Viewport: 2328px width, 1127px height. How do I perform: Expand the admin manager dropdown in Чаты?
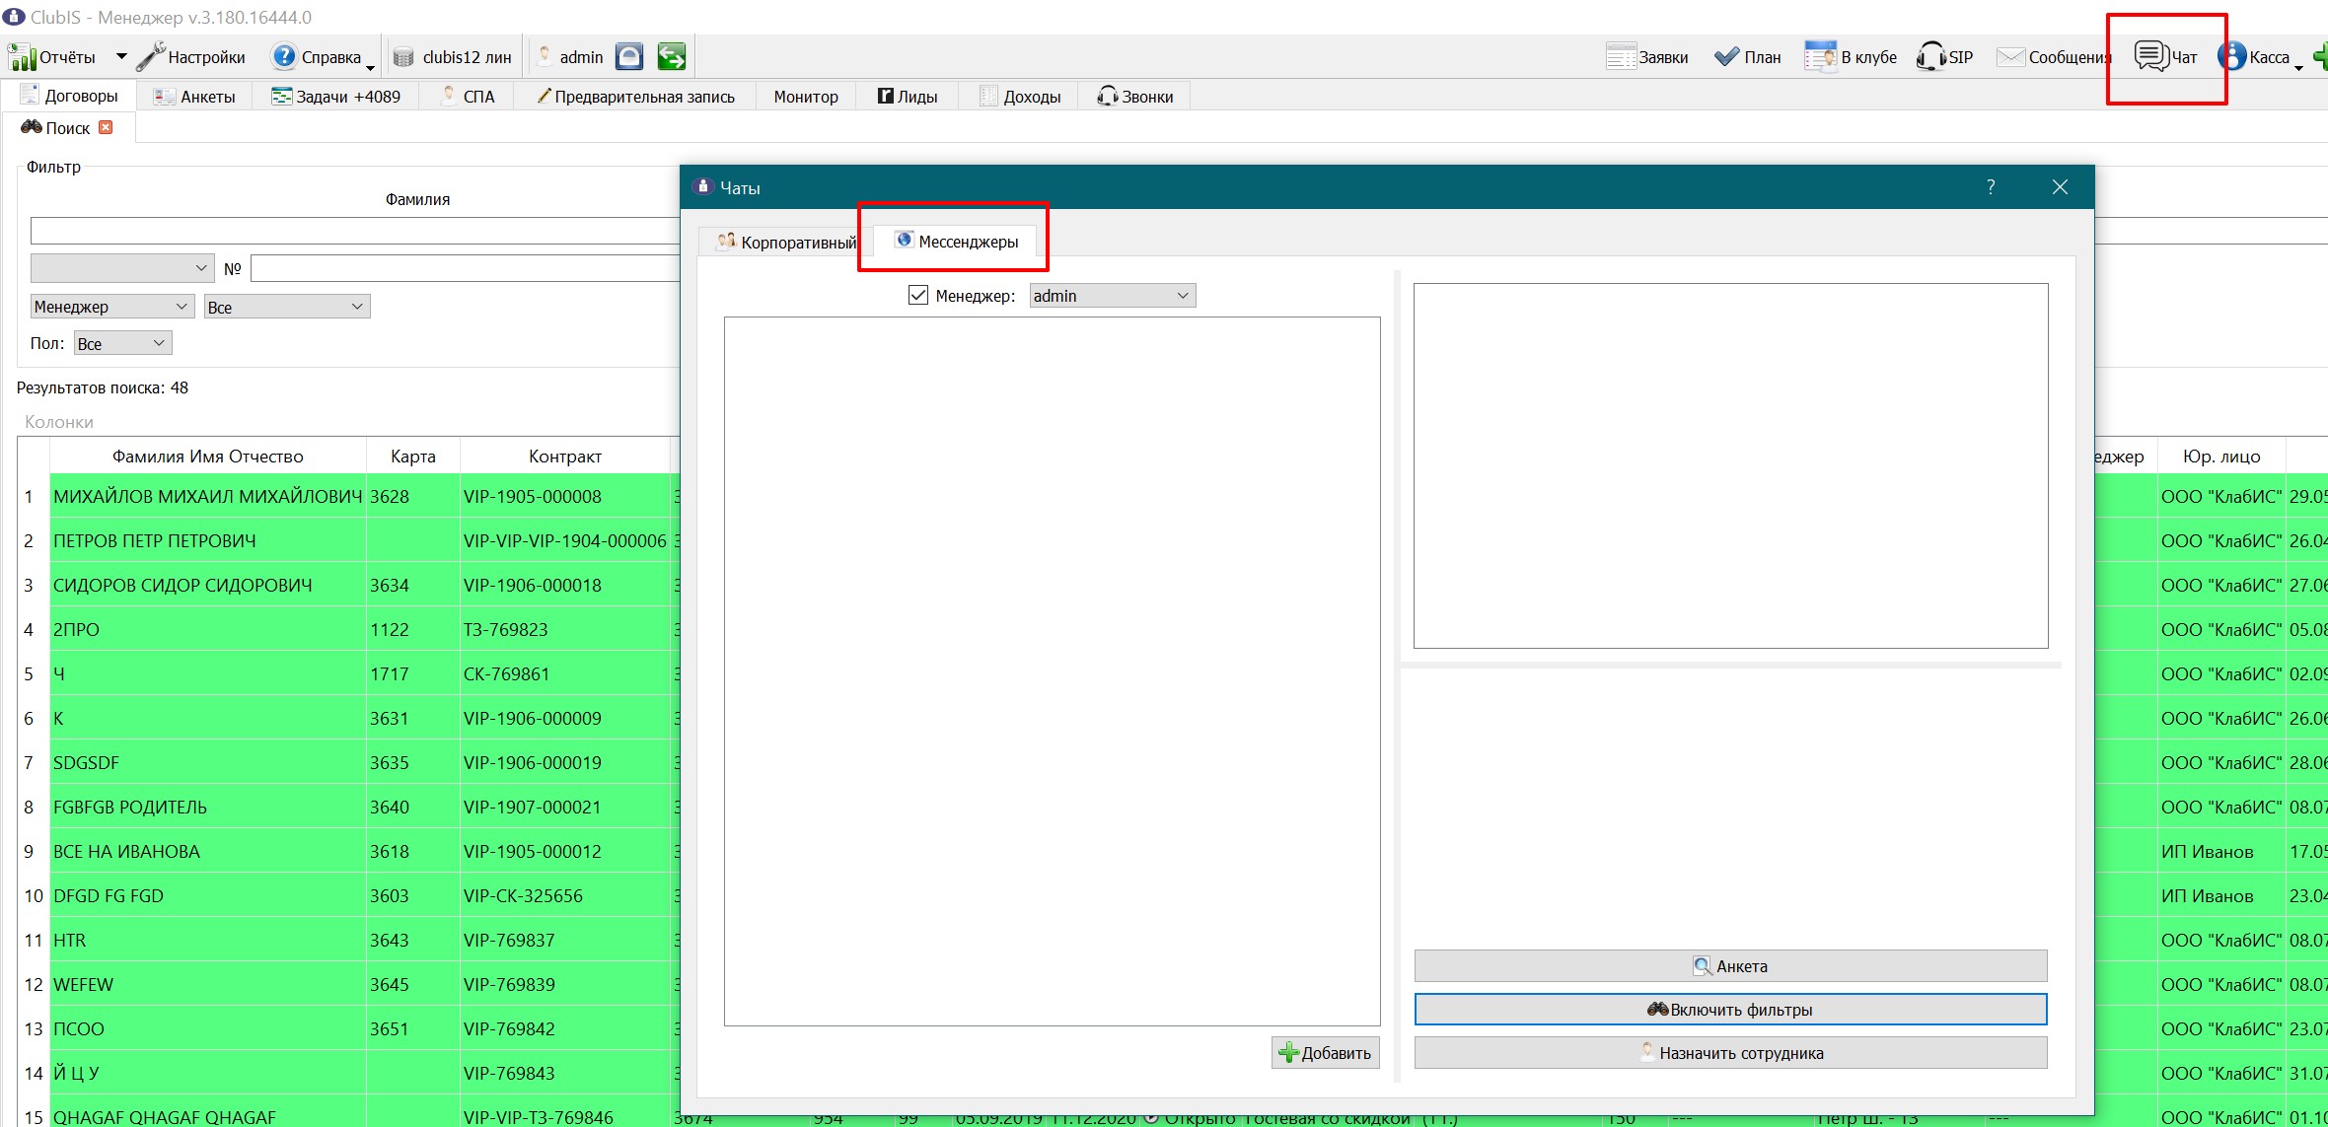1113,295
